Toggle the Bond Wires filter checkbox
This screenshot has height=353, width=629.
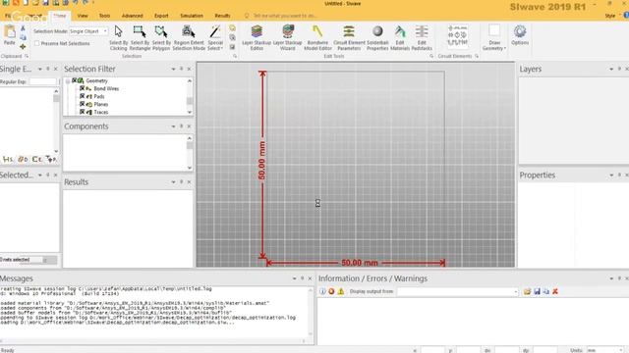(82, 88)
